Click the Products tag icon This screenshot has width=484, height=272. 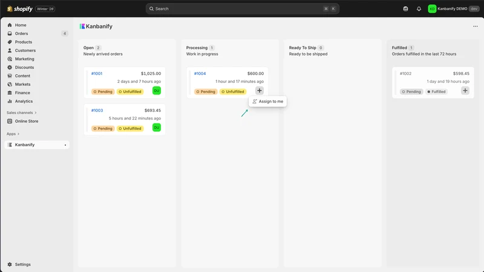pos(10,42)
